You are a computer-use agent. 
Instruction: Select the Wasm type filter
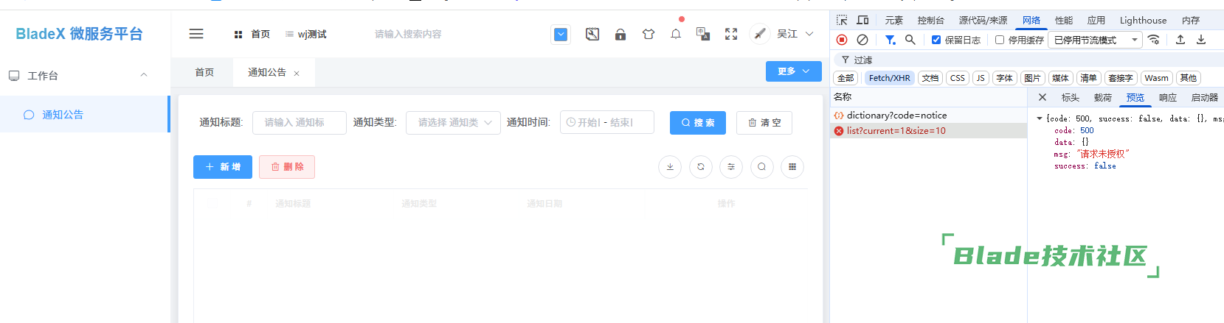tap(1156, 78)
